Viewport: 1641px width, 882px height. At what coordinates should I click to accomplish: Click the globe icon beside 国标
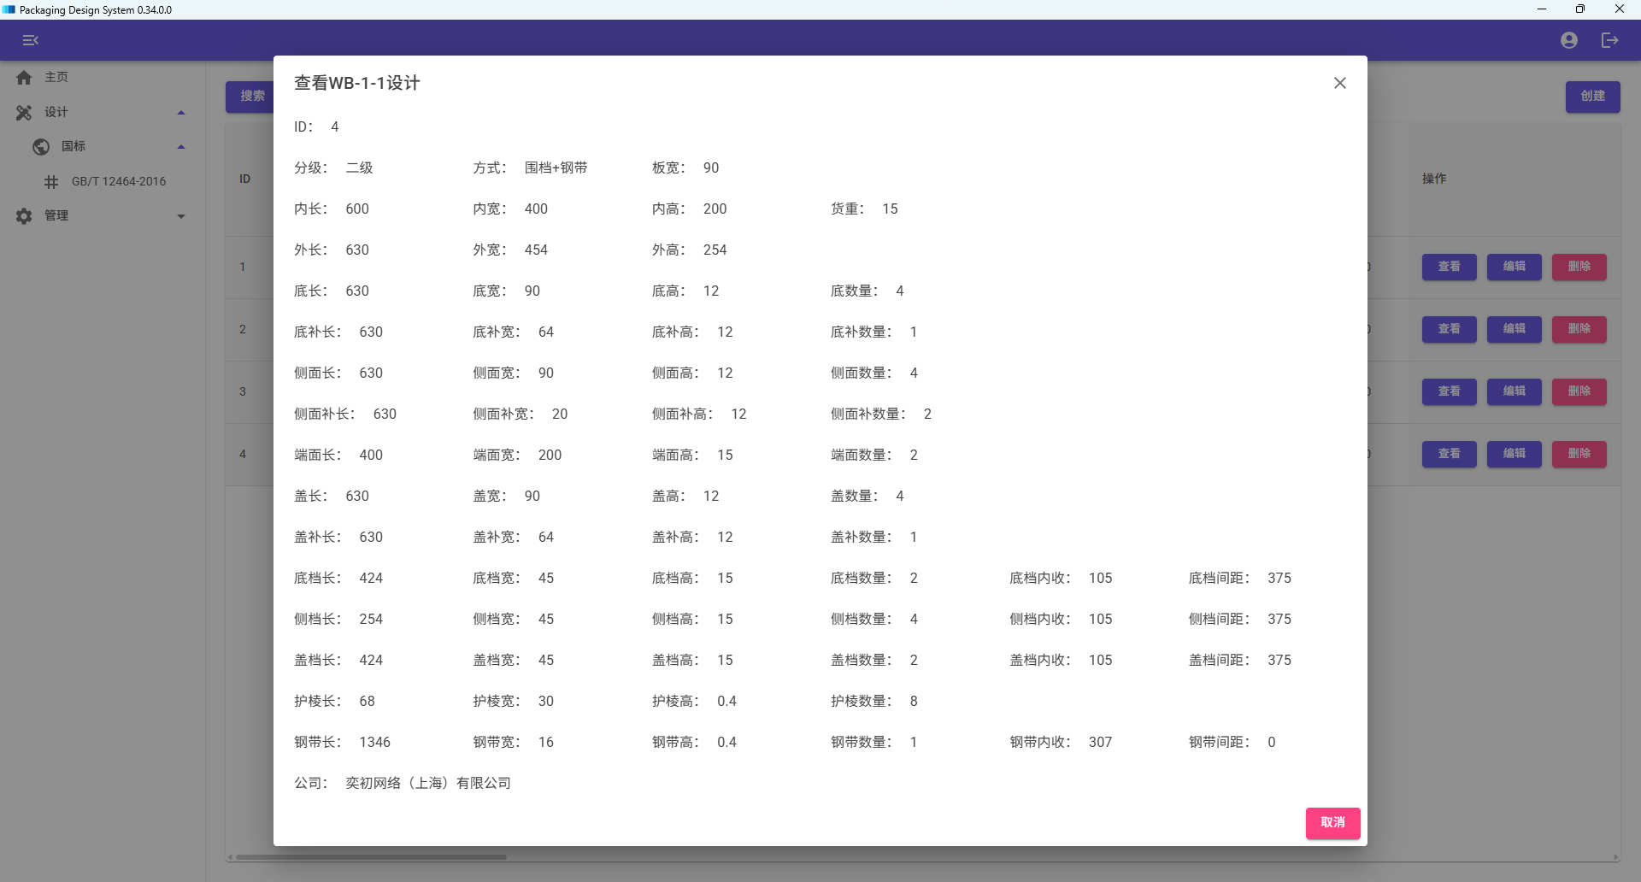[41, 147]
